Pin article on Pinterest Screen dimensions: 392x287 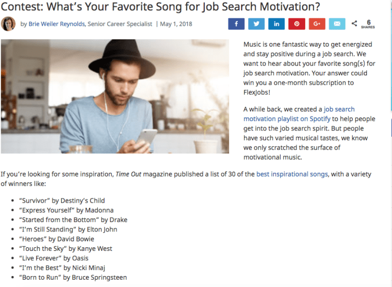[x=296, y=24]
